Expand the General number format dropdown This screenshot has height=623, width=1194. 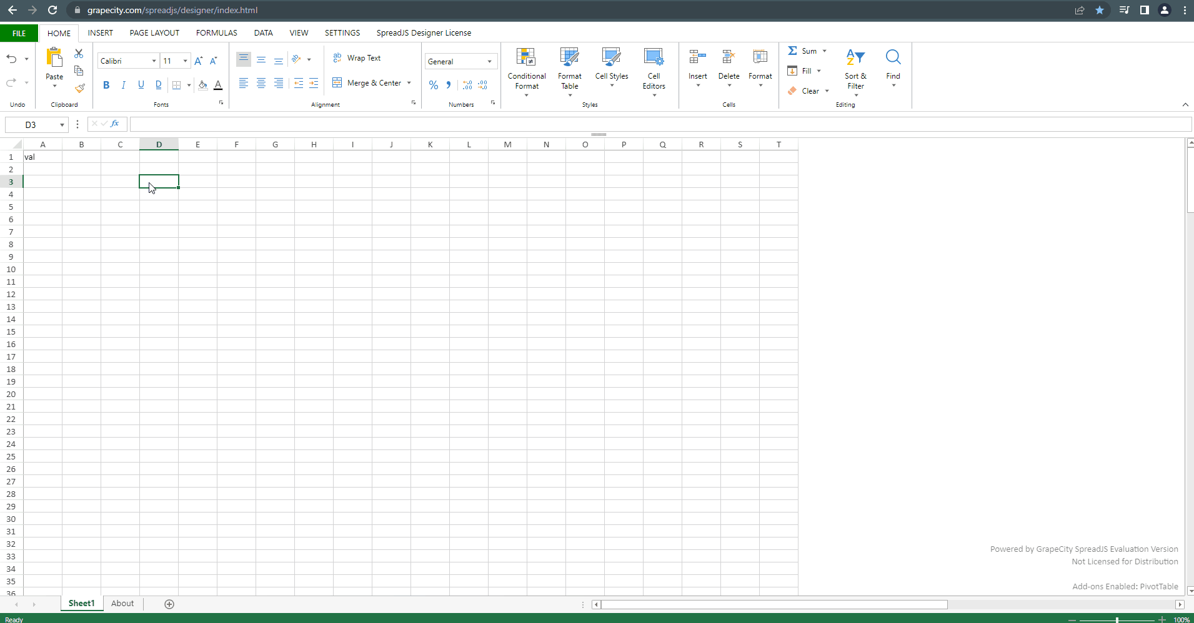pyautogui.click(x=489, y=61)
